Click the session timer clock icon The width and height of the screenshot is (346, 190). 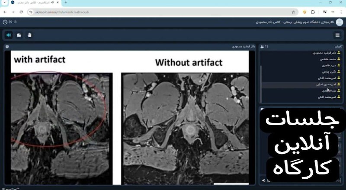click(x=5, y=22)
